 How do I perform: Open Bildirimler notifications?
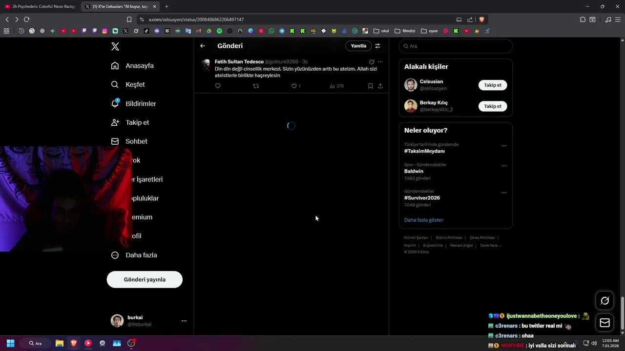point(134,103)
